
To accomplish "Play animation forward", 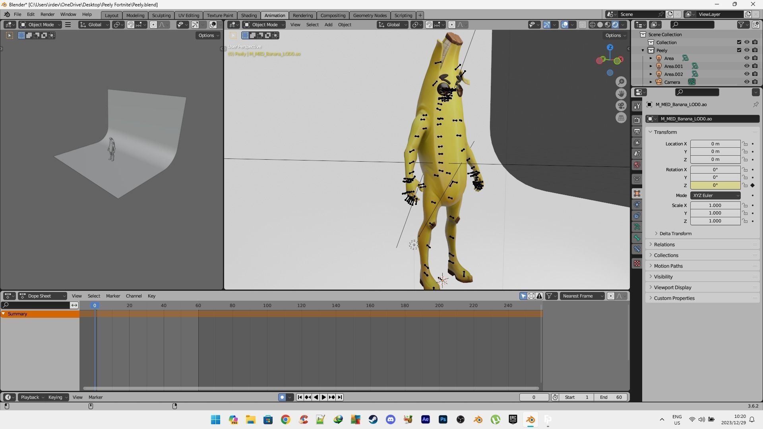I will click(324, 397).
